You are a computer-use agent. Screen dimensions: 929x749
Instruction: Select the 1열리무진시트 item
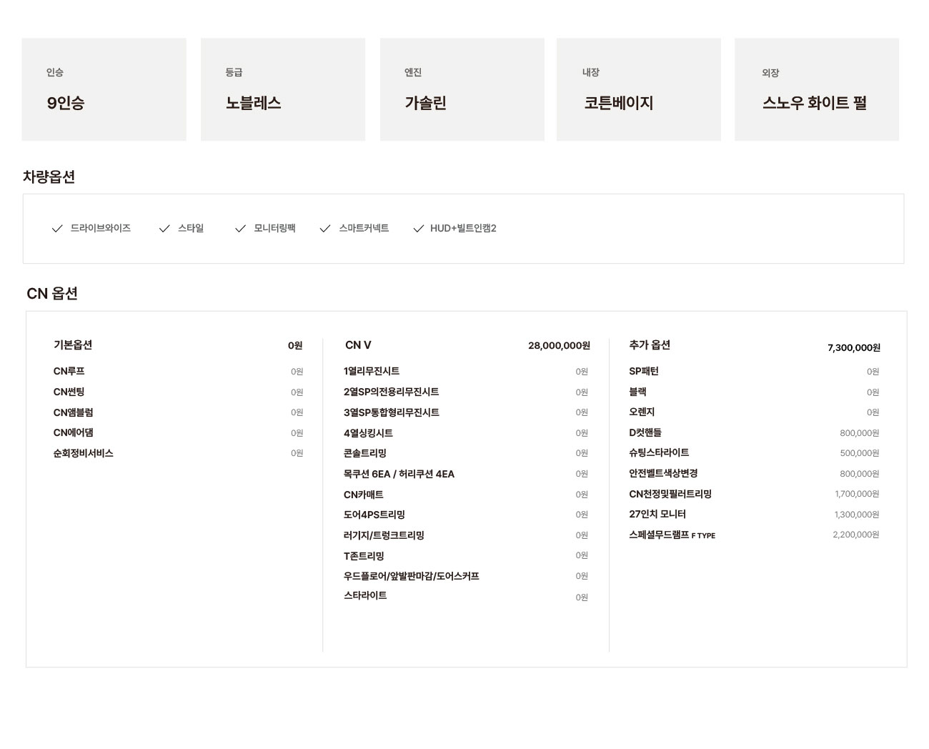tap(372, 372)
